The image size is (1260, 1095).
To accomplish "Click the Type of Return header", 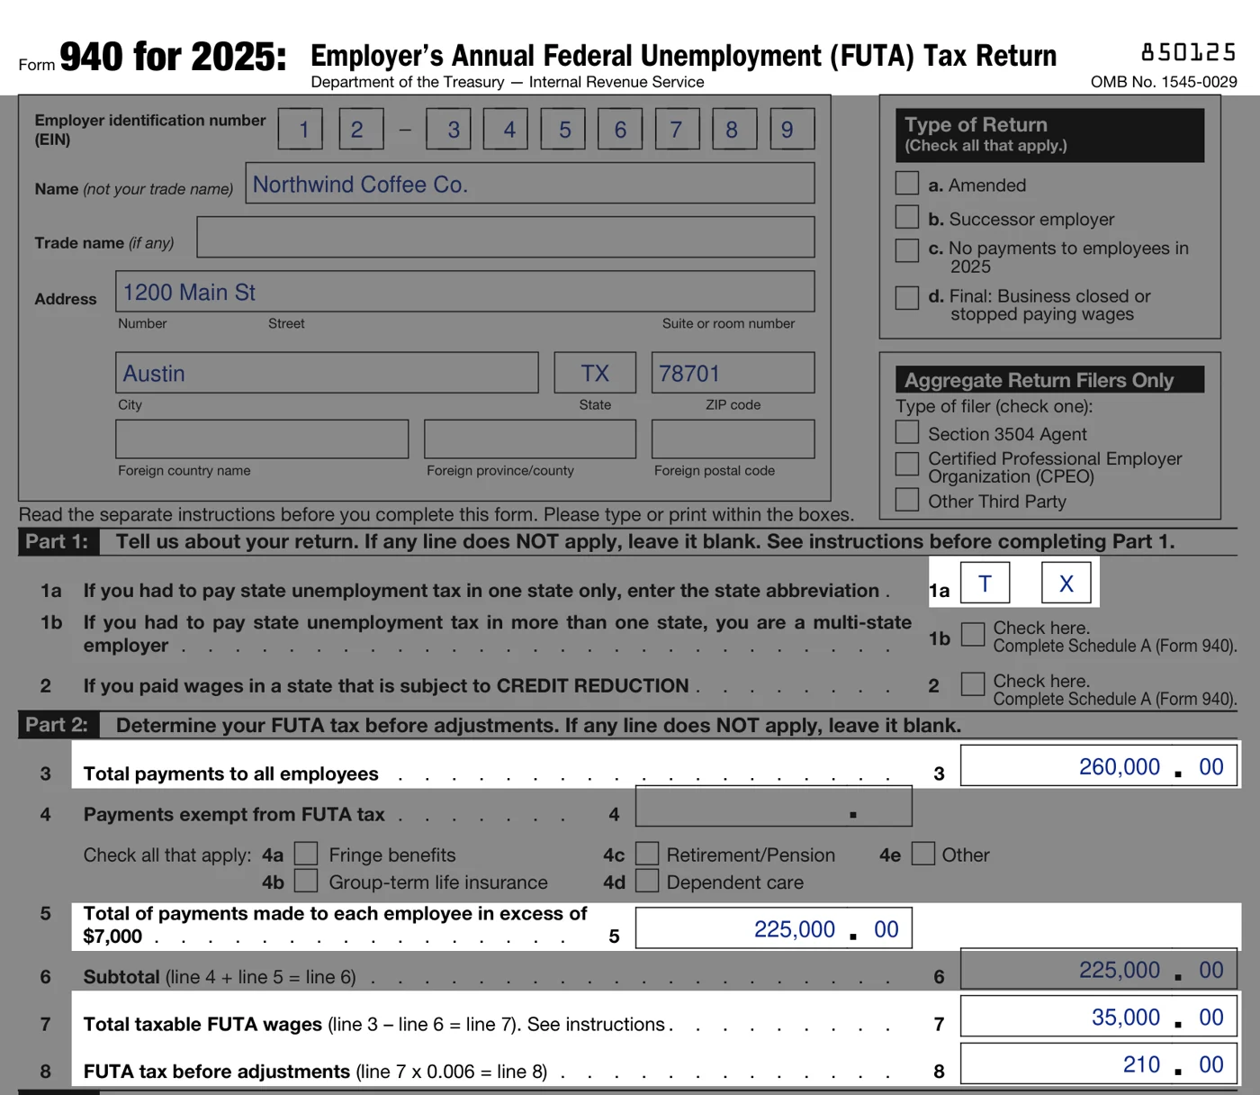I will 1049,135.
